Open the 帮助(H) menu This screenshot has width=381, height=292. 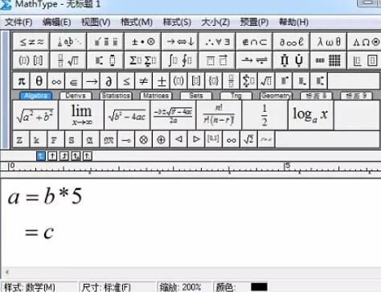pos(293,22)
